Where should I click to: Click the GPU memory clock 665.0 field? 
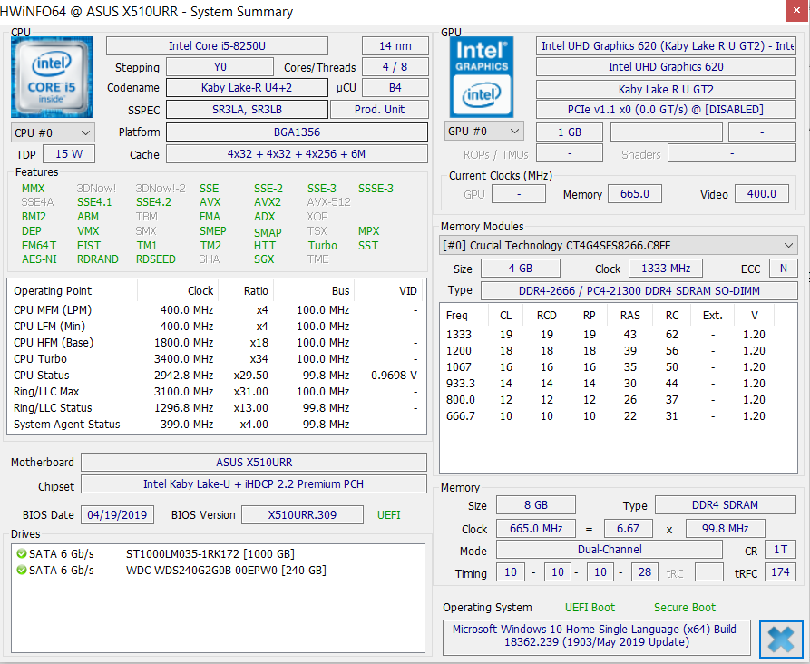tap(634, 194)
